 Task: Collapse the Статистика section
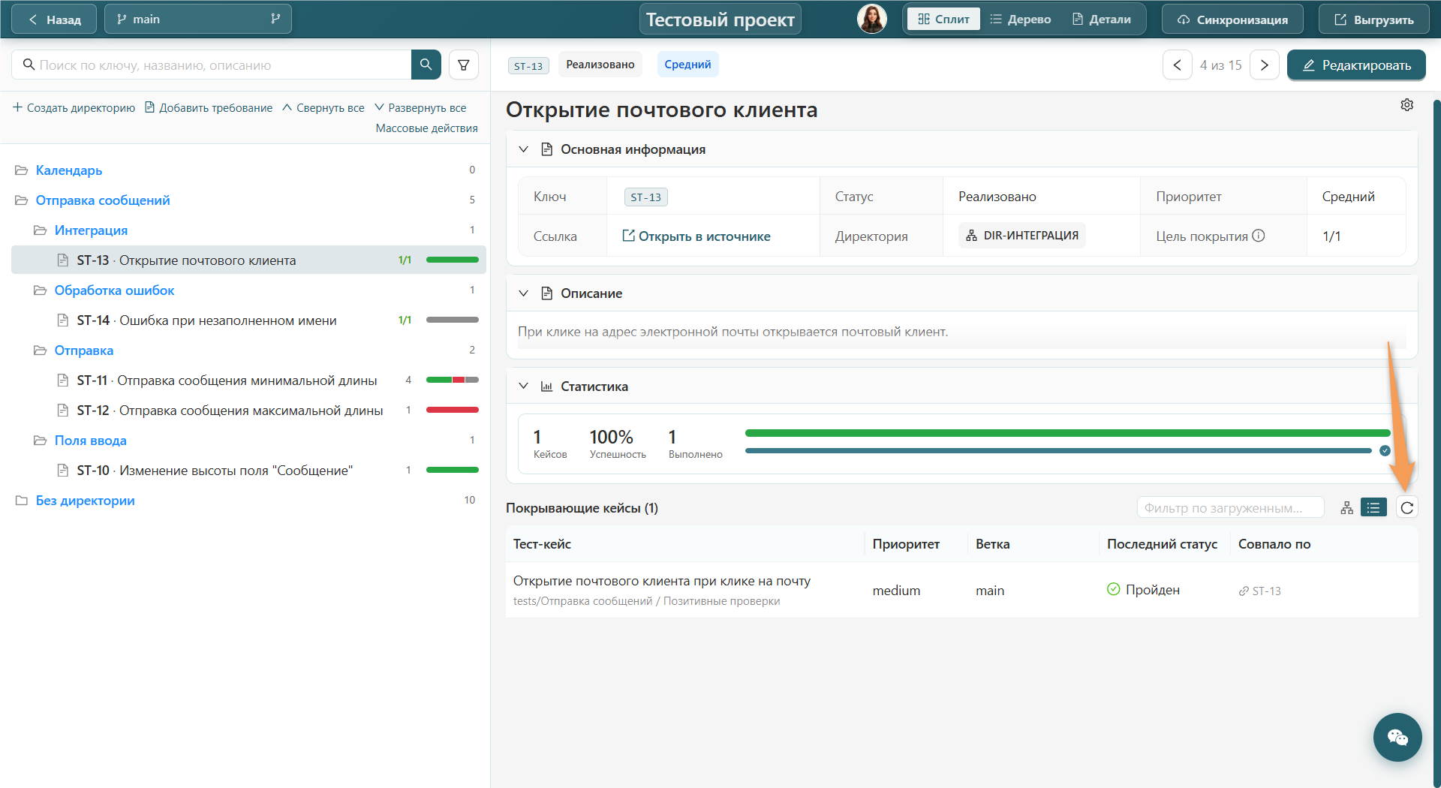click(x=524, y=386)
